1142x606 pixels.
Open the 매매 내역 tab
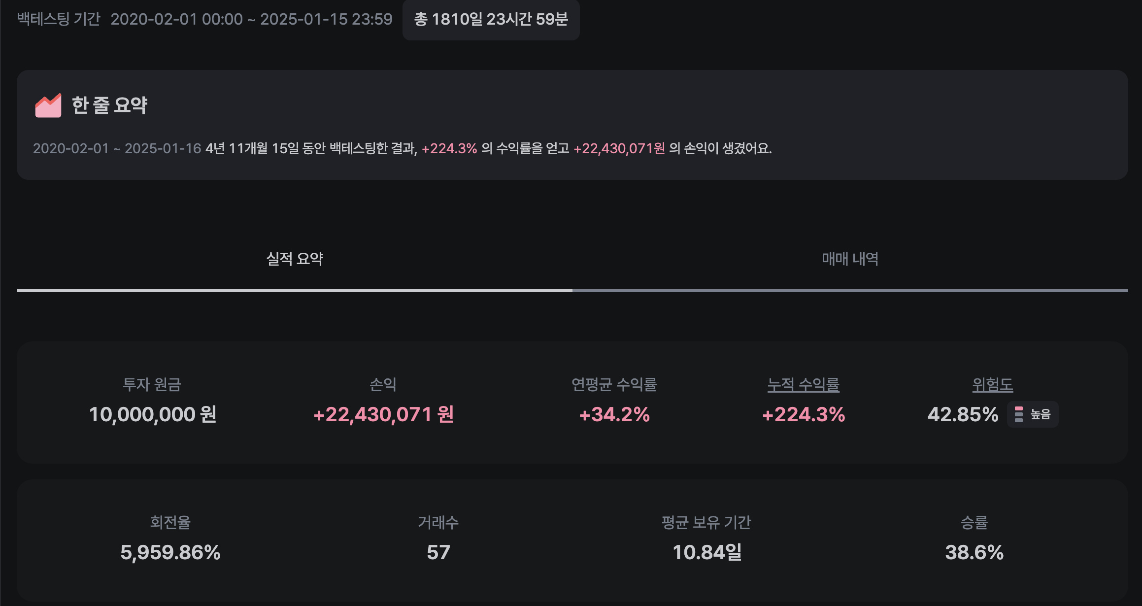[850, 259]
